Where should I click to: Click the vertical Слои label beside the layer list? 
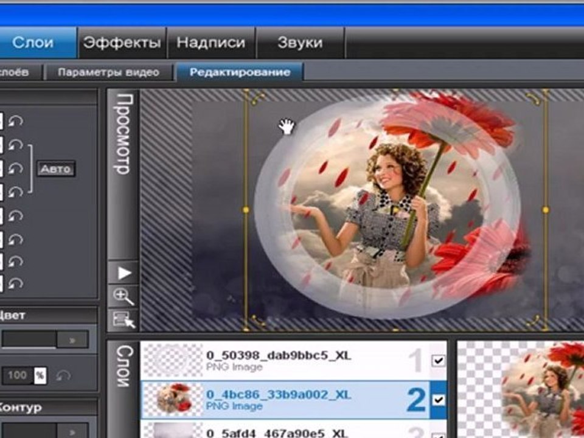[124, 366]
